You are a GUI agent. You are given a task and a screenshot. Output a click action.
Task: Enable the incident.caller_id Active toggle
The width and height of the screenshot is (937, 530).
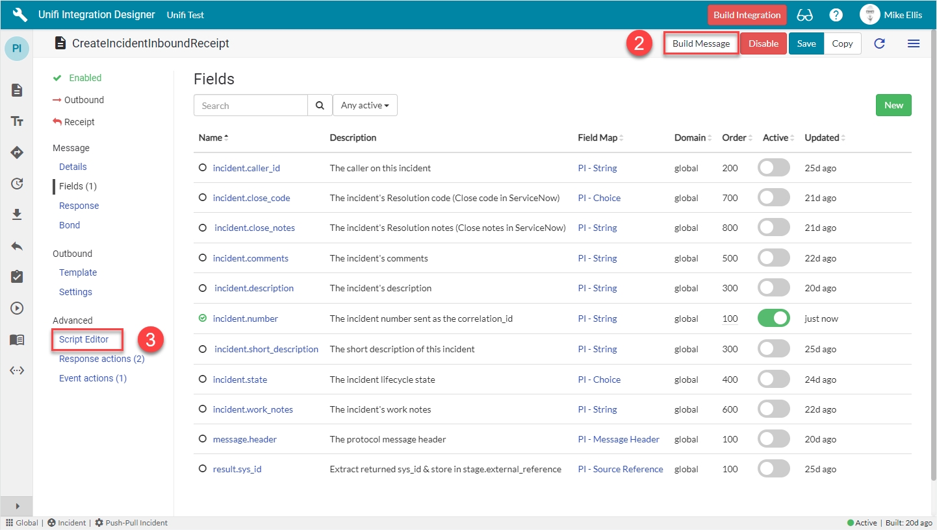[x=773, y=168]
